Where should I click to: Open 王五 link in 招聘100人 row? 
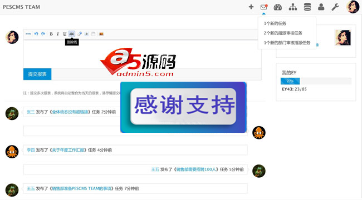click(155, 169)
